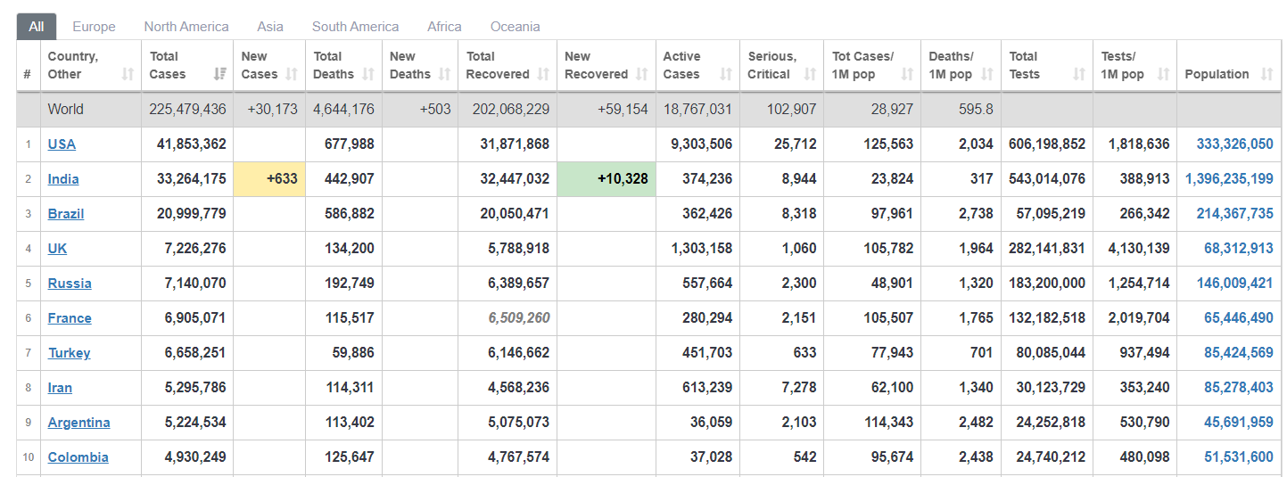Viewport: 1287px width, 477px height.
Task: Open Iran population link 85,278,403
Action: pos(1239,388)
